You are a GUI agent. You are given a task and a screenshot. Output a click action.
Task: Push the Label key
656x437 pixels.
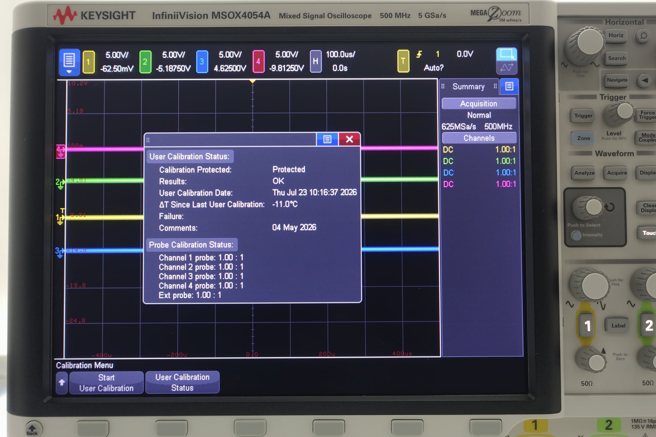618,326
